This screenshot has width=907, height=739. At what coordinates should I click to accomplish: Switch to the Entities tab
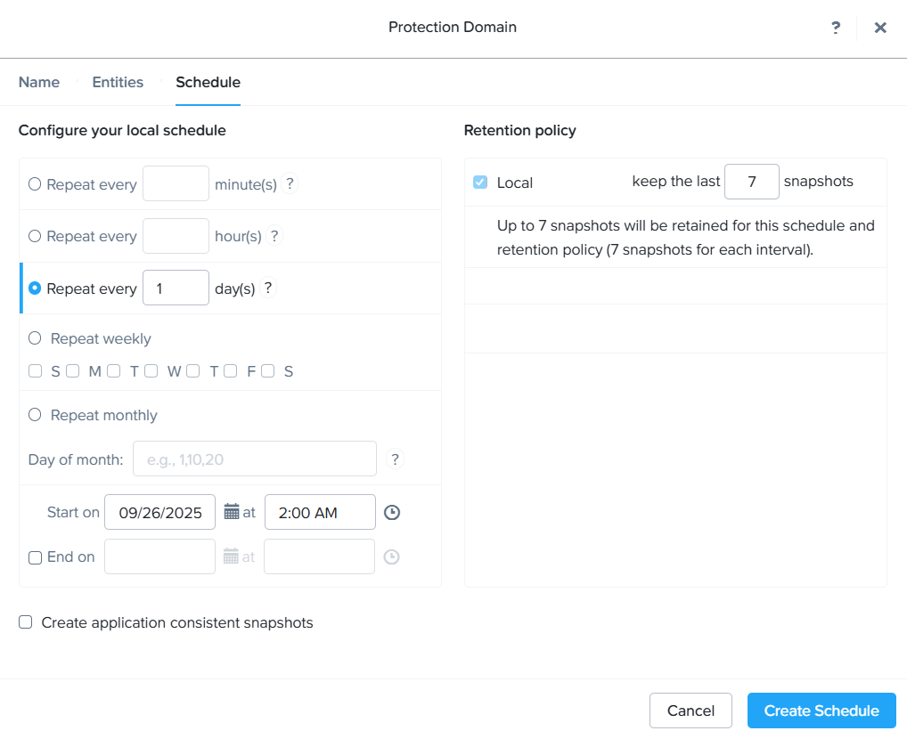(x=118, y=82)
